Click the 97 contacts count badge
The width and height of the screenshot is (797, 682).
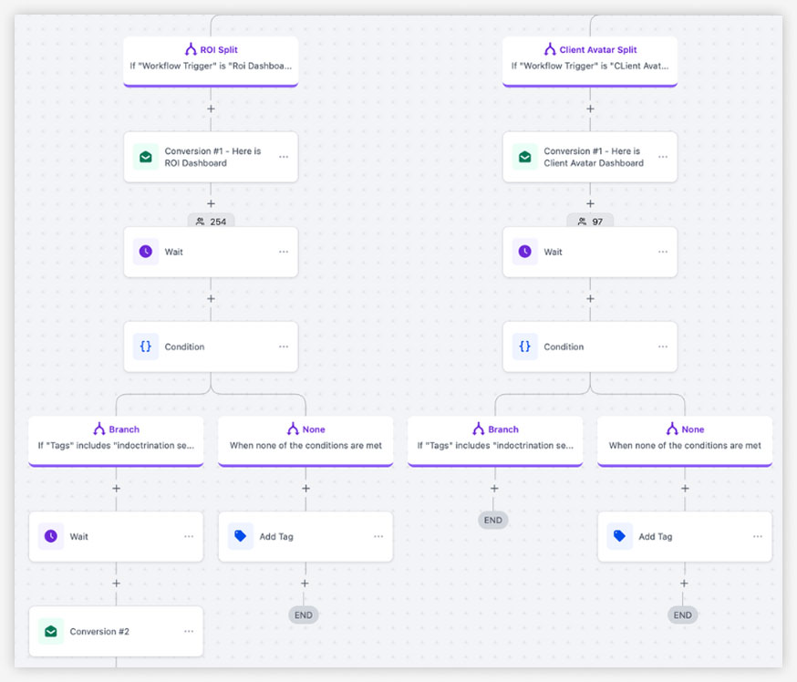(x=590, y=222)
